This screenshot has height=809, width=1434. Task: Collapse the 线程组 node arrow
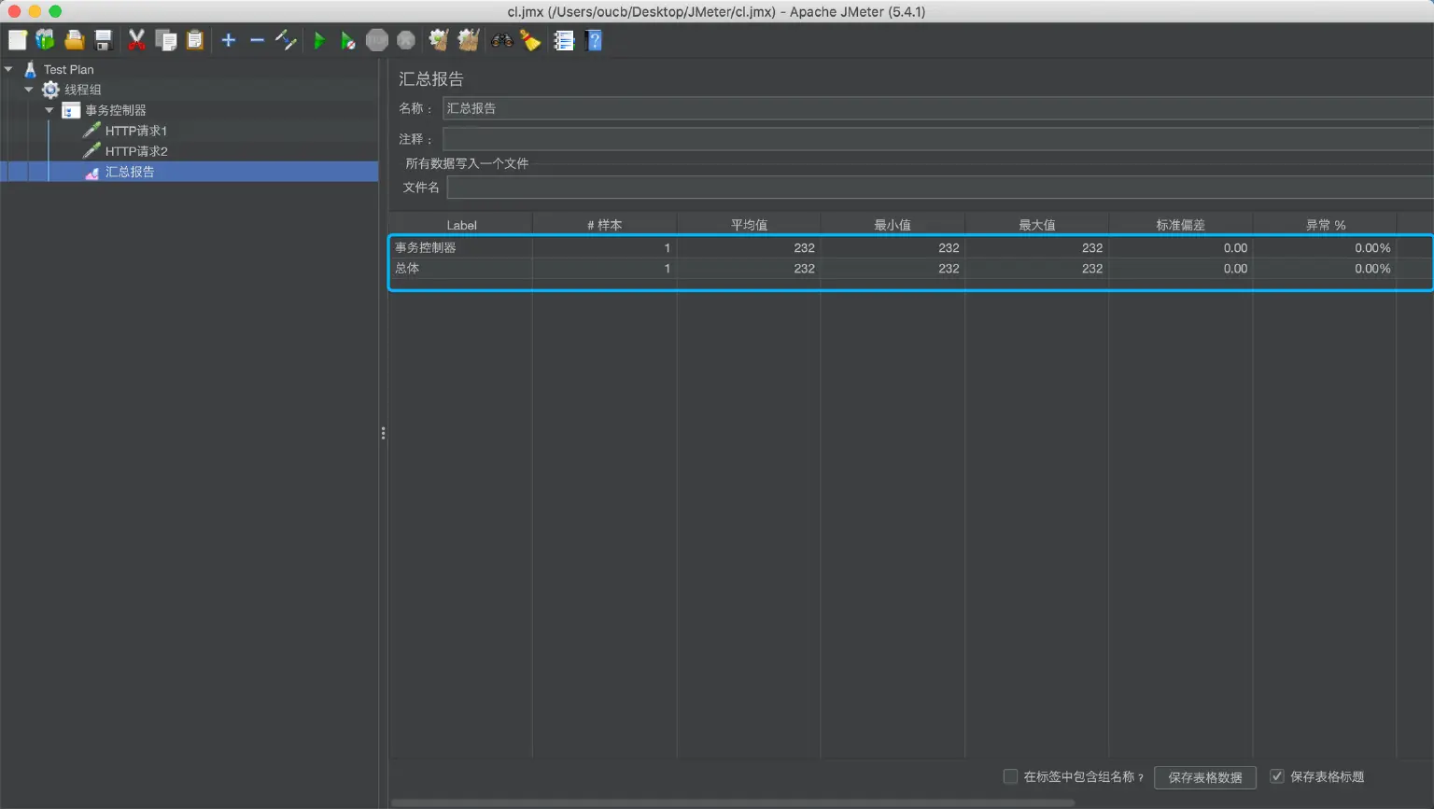point(29,90)
